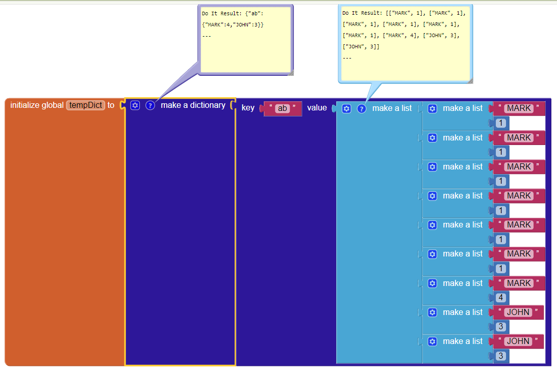The width and height of the screenshot is (557, 373).
Task: Toggle comment icon on make a dictionary block
Action: pyautogui.click(x=150, y=105)
